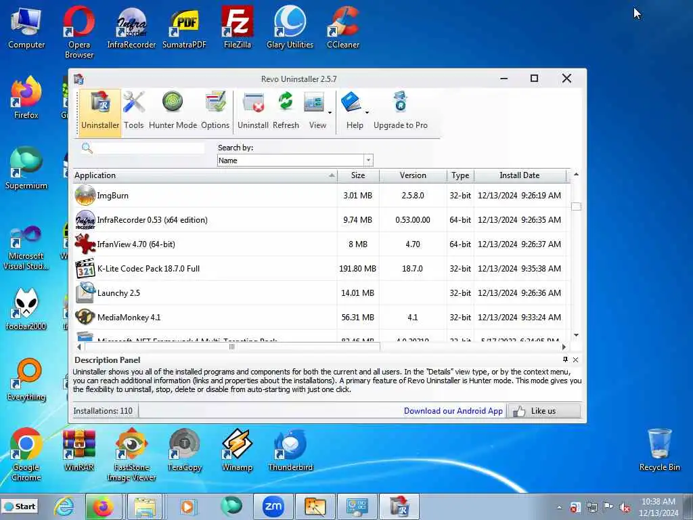Viewport: 693px width, 520px height.
Task: Show hidden system tray icons
Action: click(559, 507)
